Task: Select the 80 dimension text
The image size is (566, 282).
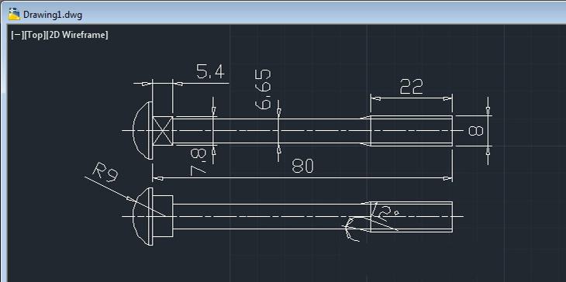Action: point(303,166)
